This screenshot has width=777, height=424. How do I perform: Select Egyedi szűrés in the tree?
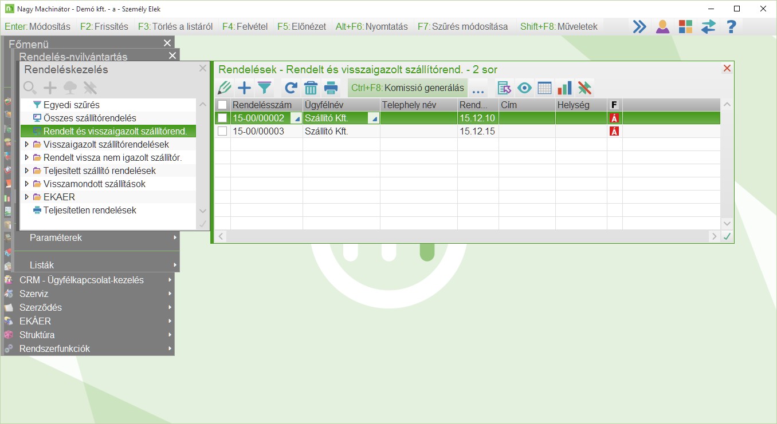coord(108,105)
